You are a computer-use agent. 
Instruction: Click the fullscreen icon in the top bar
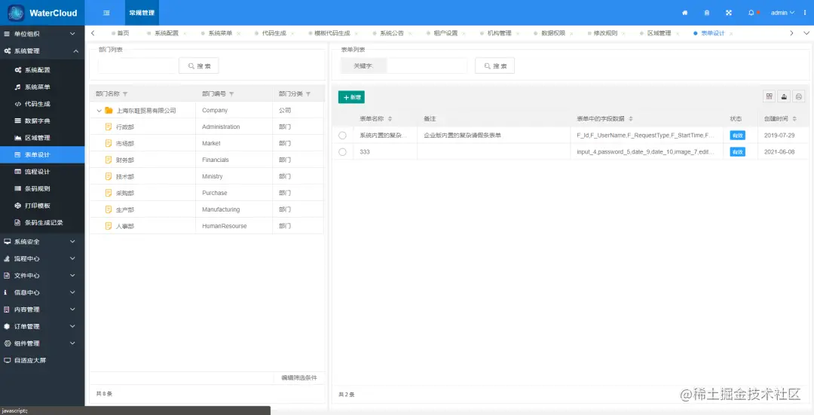coord(728,13)
